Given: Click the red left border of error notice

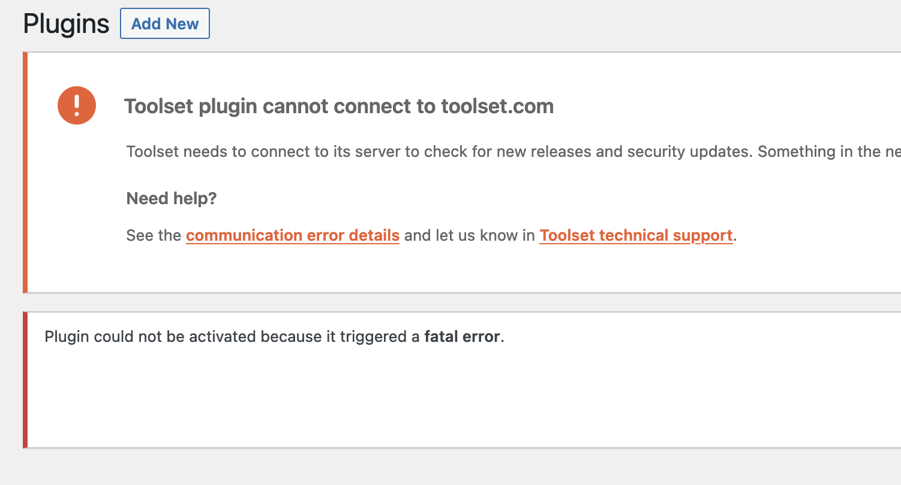Looking at the screenshot, I should pyautogui.click(x=25, y=380).
